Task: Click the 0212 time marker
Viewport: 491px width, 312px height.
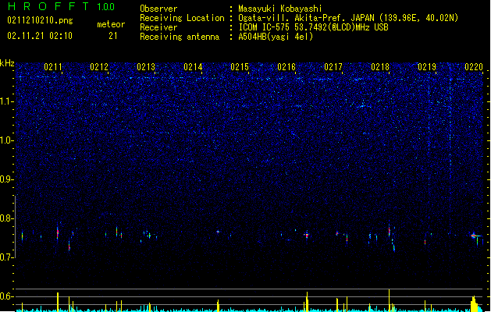Action: tap(99, 67)
